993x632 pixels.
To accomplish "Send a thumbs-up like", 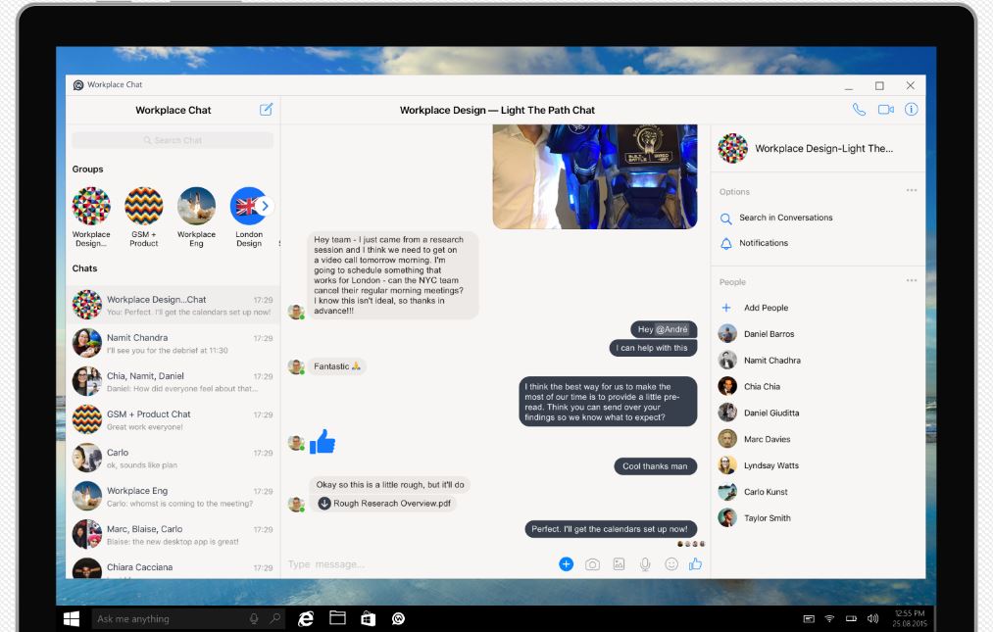I will 695,563.
